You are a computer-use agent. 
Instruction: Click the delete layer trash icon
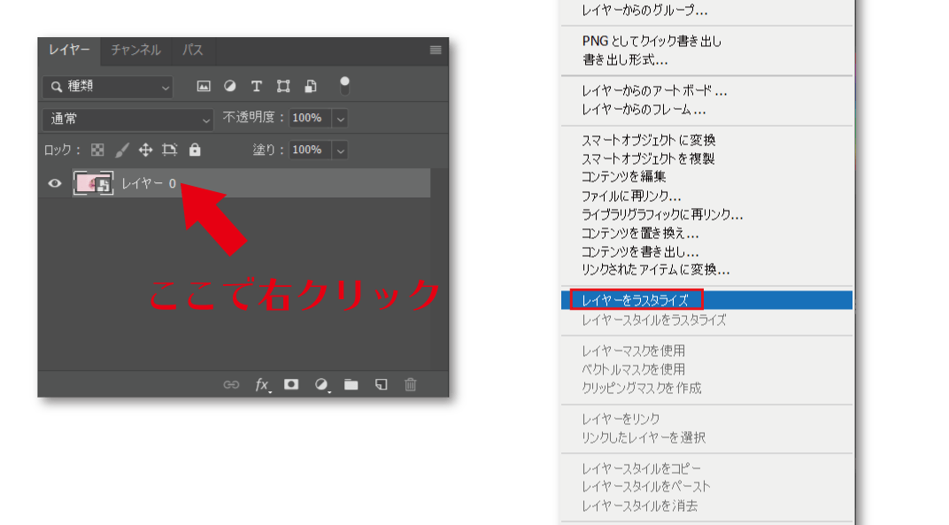411,384
